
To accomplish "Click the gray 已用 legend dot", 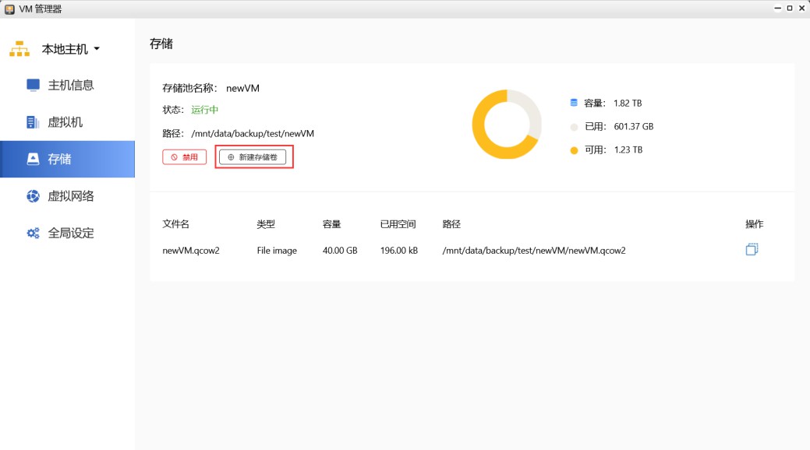I will click(x=574, y=126).
